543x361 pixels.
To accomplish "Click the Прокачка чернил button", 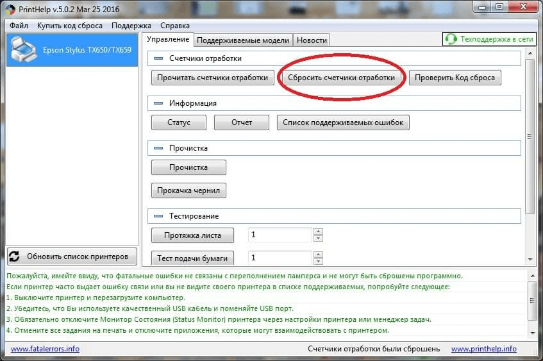I will pos(188,190).
